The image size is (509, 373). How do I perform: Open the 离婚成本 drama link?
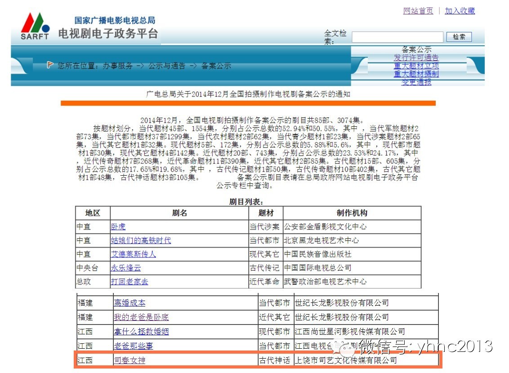pos(129,303)
